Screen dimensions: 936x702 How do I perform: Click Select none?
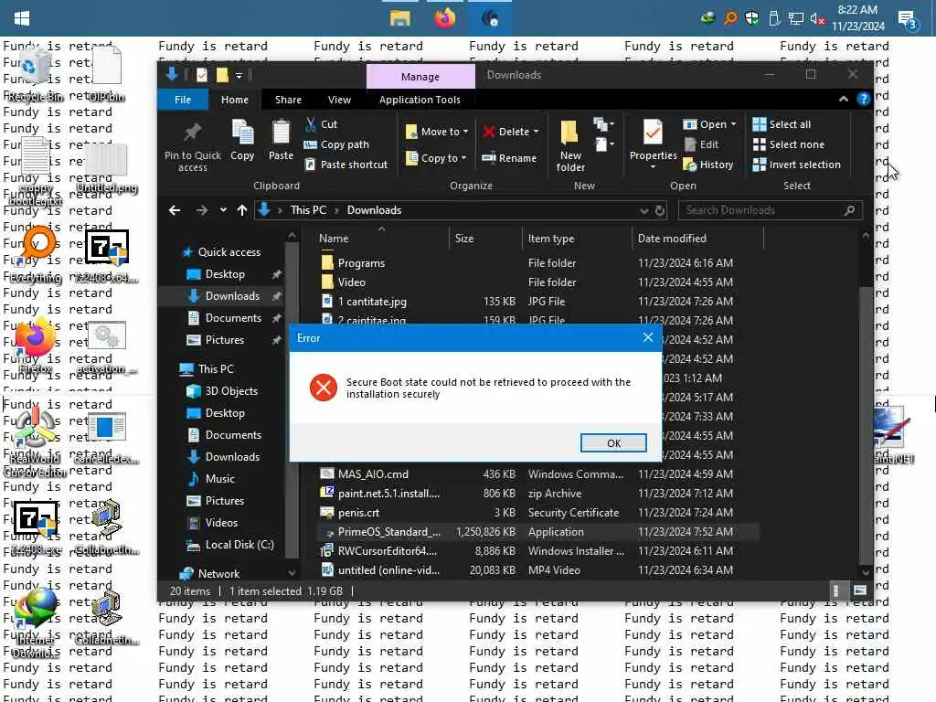pos(789,144)
